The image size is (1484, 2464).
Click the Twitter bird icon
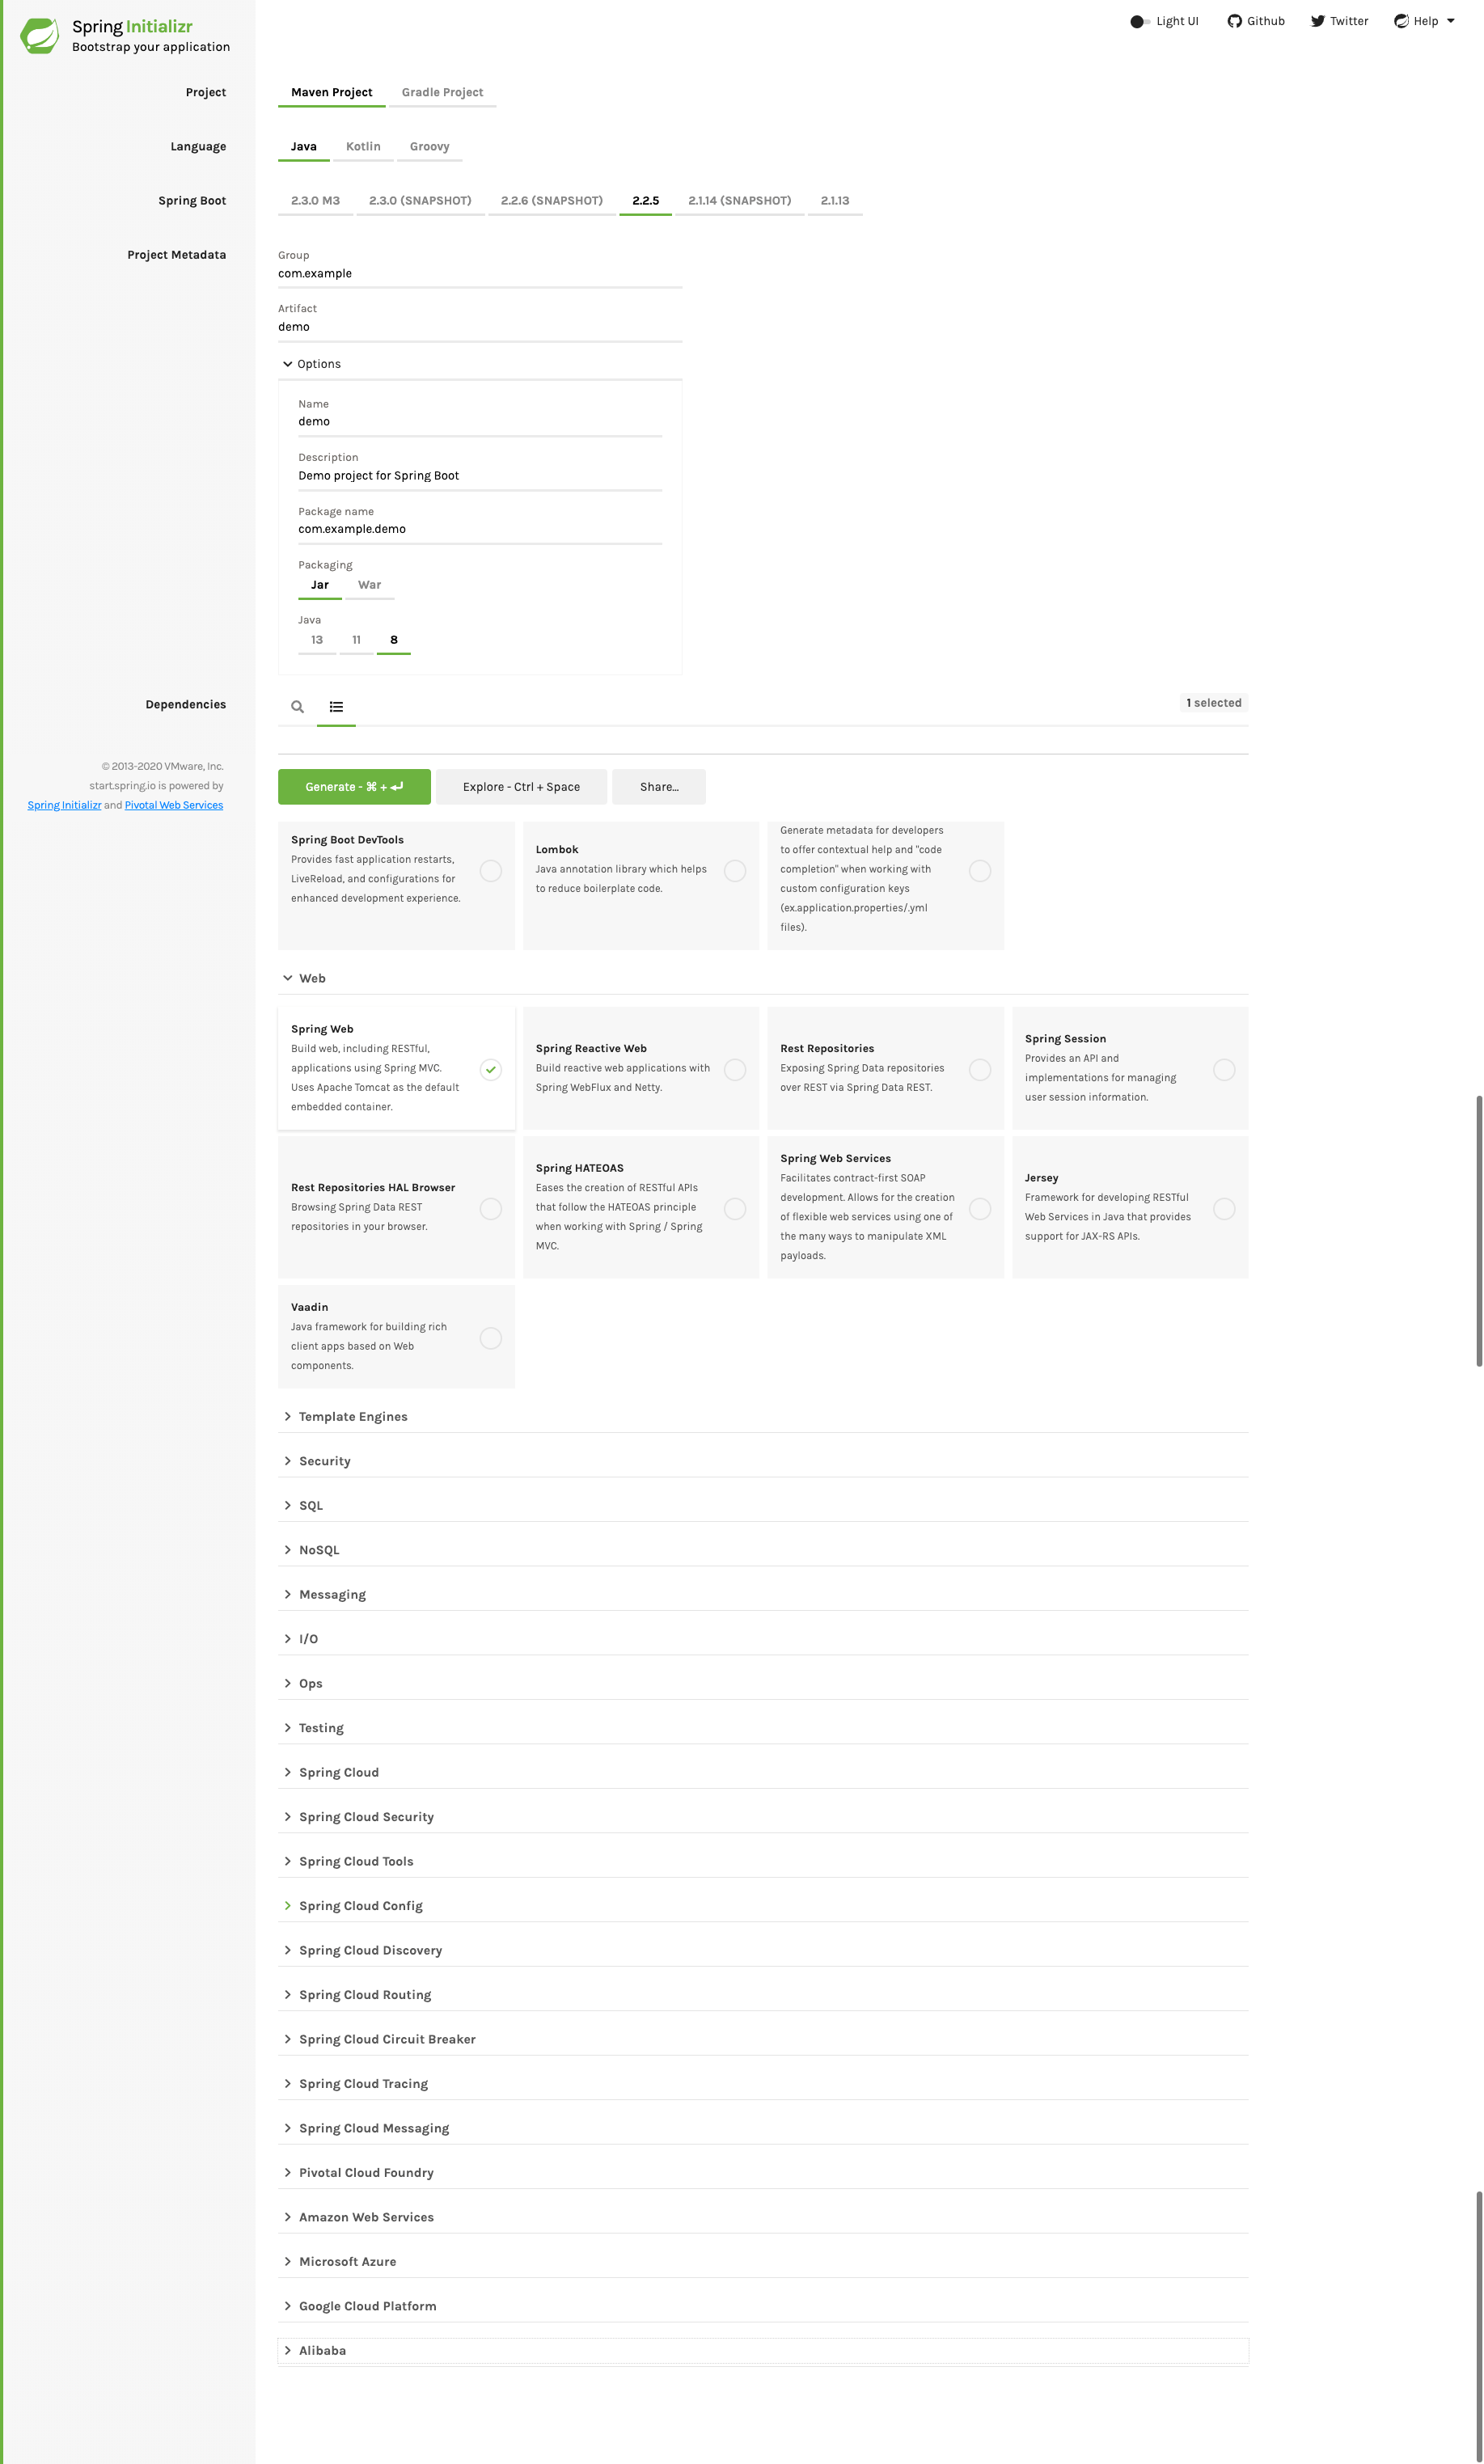[1317, 21]
